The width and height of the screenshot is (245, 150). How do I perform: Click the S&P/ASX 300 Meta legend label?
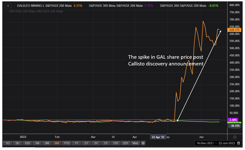coord(116,6)
